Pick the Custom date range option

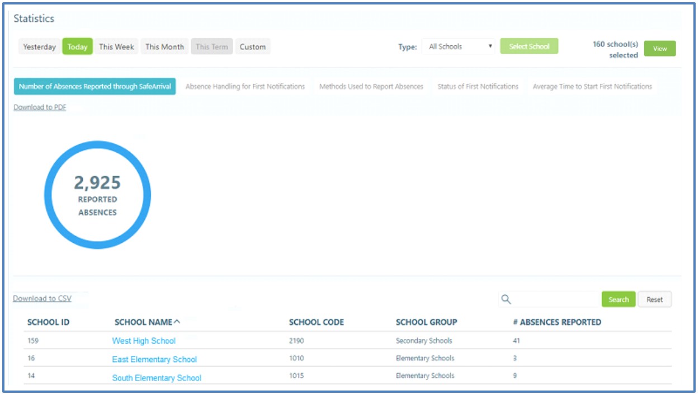coord(253,47)
